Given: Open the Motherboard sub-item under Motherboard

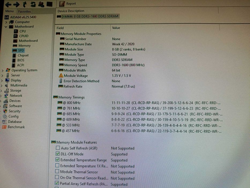Looking at the screenshot, I should pyautogui.click(x=25, y=41).
